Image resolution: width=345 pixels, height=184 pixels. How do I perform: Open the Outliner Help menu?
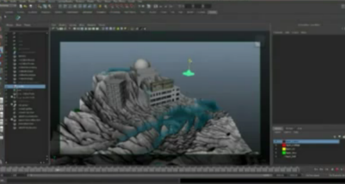(x=27, y=25)
